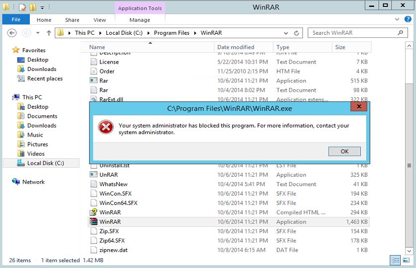This screenshot has height=268, width=416.
Task: Click the 'Text Document' type of License
Action: (x=296, y=62)
